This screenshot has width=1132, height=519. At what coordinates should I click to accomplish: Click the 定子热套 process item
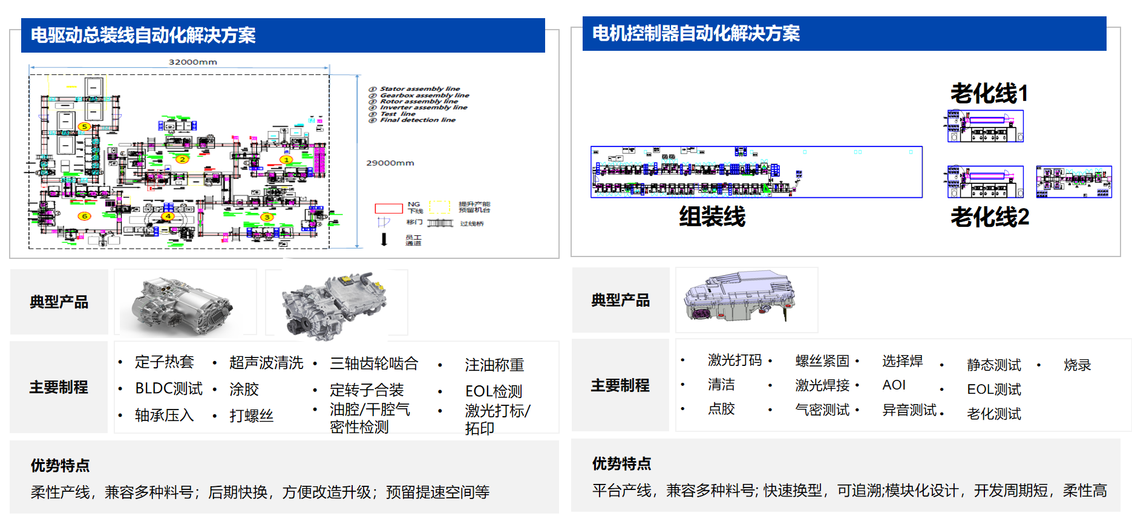164,362
